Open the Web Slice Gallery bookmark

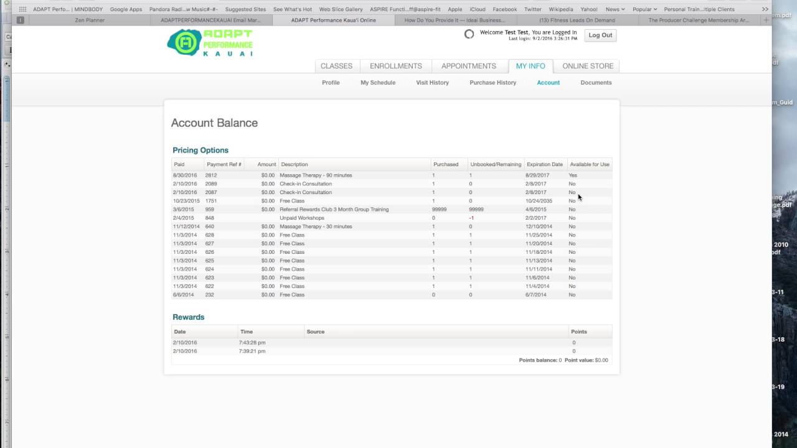coord(341,9)
